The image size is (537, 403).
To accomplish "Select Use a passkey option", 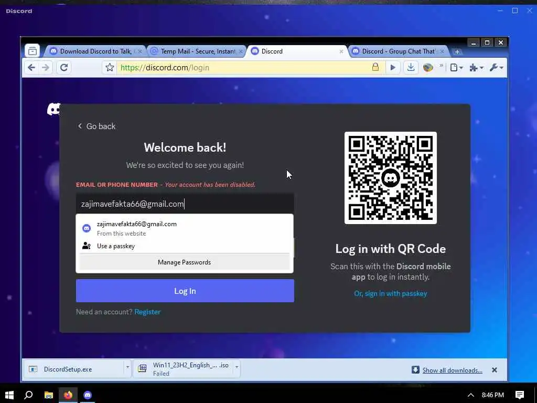I will pyautogui.click(x=185, y=246).
